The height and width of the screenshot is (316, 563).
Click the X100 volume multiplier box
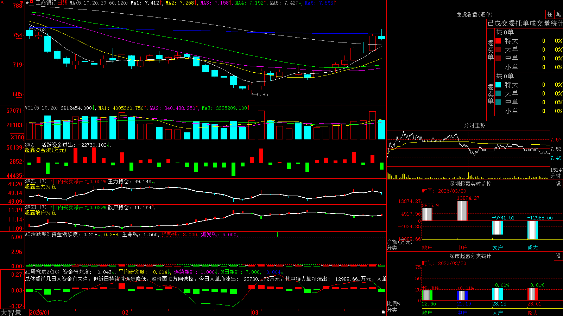click(x=17, y=137)
